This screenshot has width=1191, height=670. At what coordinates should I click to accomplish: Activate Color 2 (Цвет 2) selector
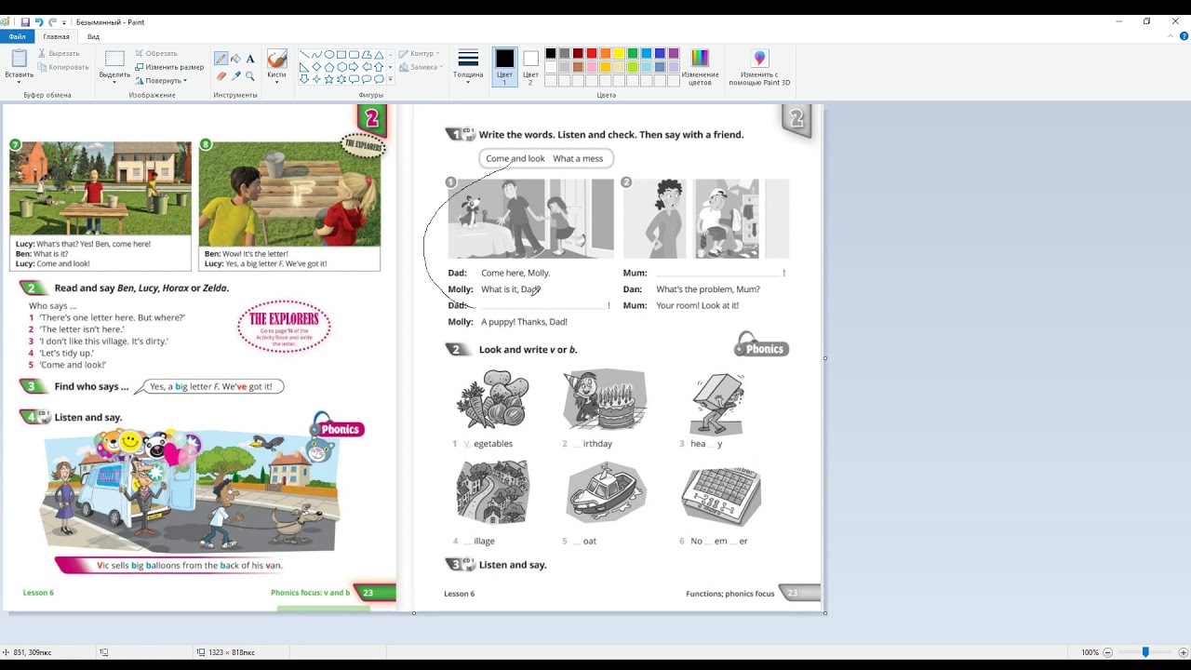point(530,67)
